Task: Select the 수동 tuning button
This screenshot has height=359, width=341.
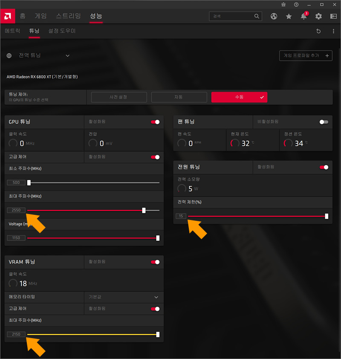Action: (239, 97)
